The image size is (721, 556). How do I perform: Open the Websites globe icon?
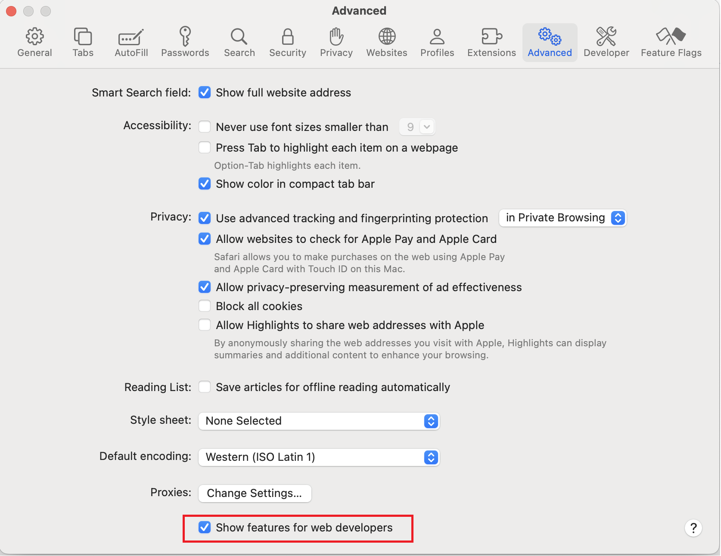pyautogui.click(x=387, y=37)
